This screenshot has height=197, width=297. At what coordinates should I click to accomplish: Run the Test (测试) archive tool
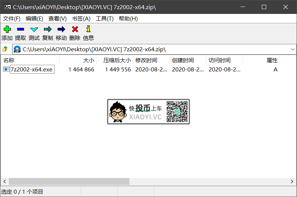[x=34, y=29]
